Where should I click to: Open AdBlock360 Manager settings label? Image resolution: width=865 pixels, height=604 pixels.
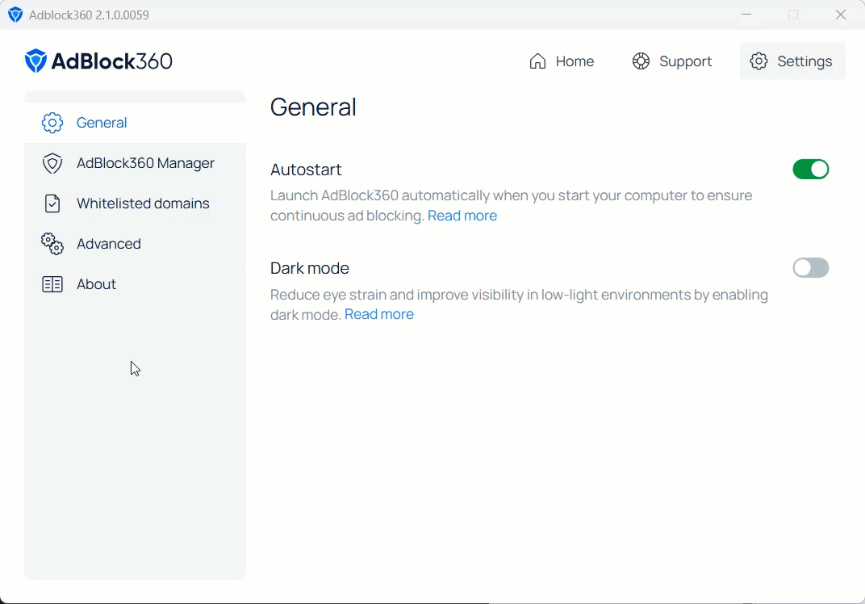pos(145,163)
